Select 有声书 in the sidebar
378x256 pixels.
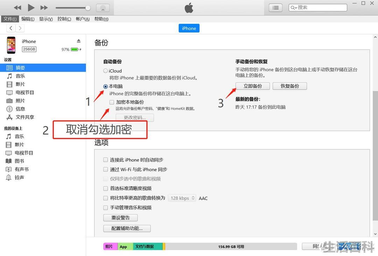click(43, 169)
